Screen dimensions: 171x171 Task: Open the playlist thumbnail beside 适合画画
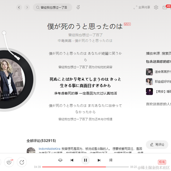pyautogui.click(x=149, y=72)
